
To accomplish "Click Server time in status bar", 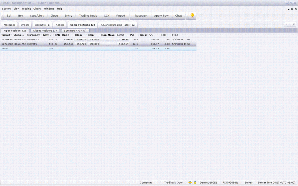I will coord(277,183).
